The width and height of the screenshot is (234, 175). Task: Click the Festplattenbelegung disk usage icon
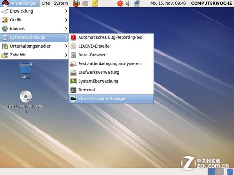73,64
